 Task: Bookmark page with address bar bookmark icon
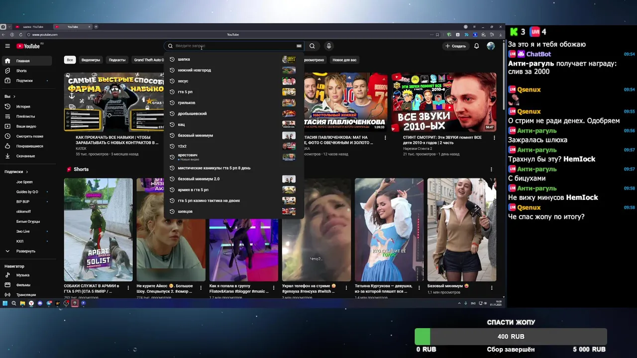pyautogui.click(x=437, y=35)
